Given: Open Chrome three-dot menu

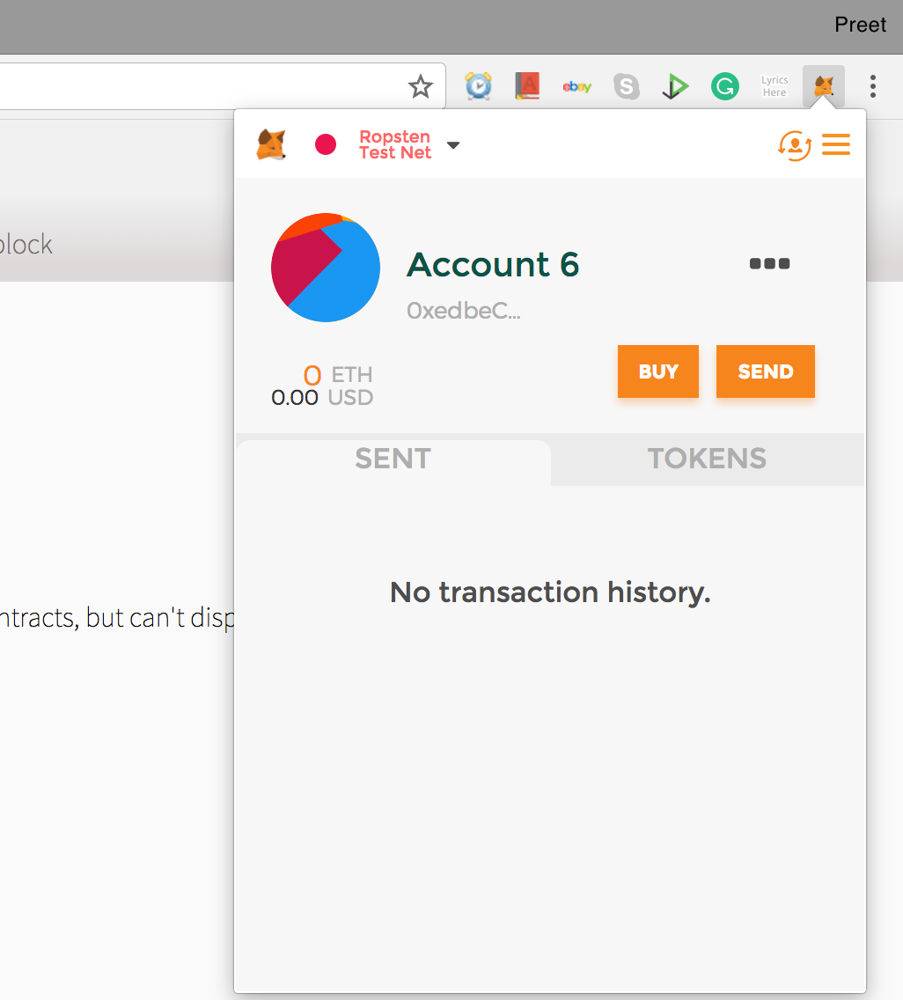Looking at the screenshot, I should [873, 86].
